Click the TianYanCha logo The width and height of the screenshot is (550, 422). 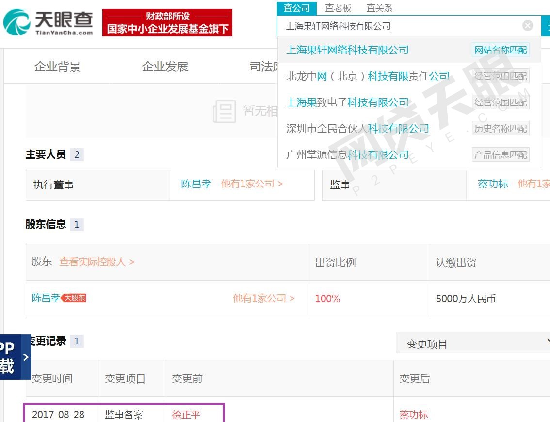tap(48, 22)
